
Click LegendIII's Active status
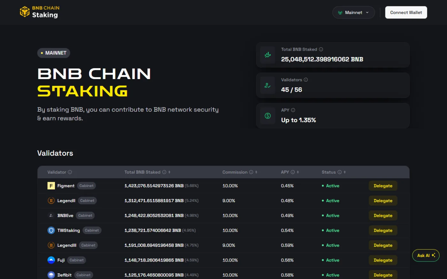pos(331,245)
